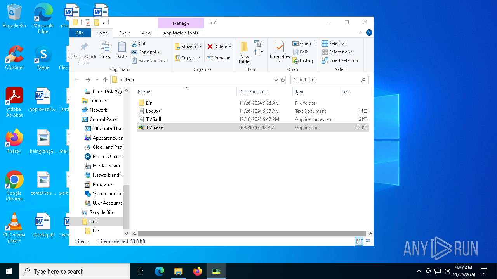Open Properties from the ribbon
The image size is (497, 279).
[280, 52]
